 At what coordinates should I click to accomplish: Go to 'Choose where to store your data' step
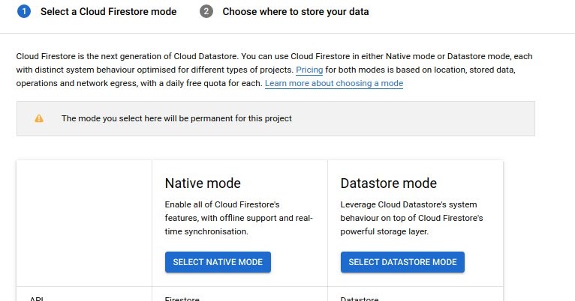[295, 12]
